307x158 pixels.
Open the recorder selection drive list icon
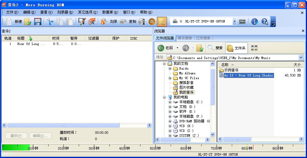pos(242,22)
